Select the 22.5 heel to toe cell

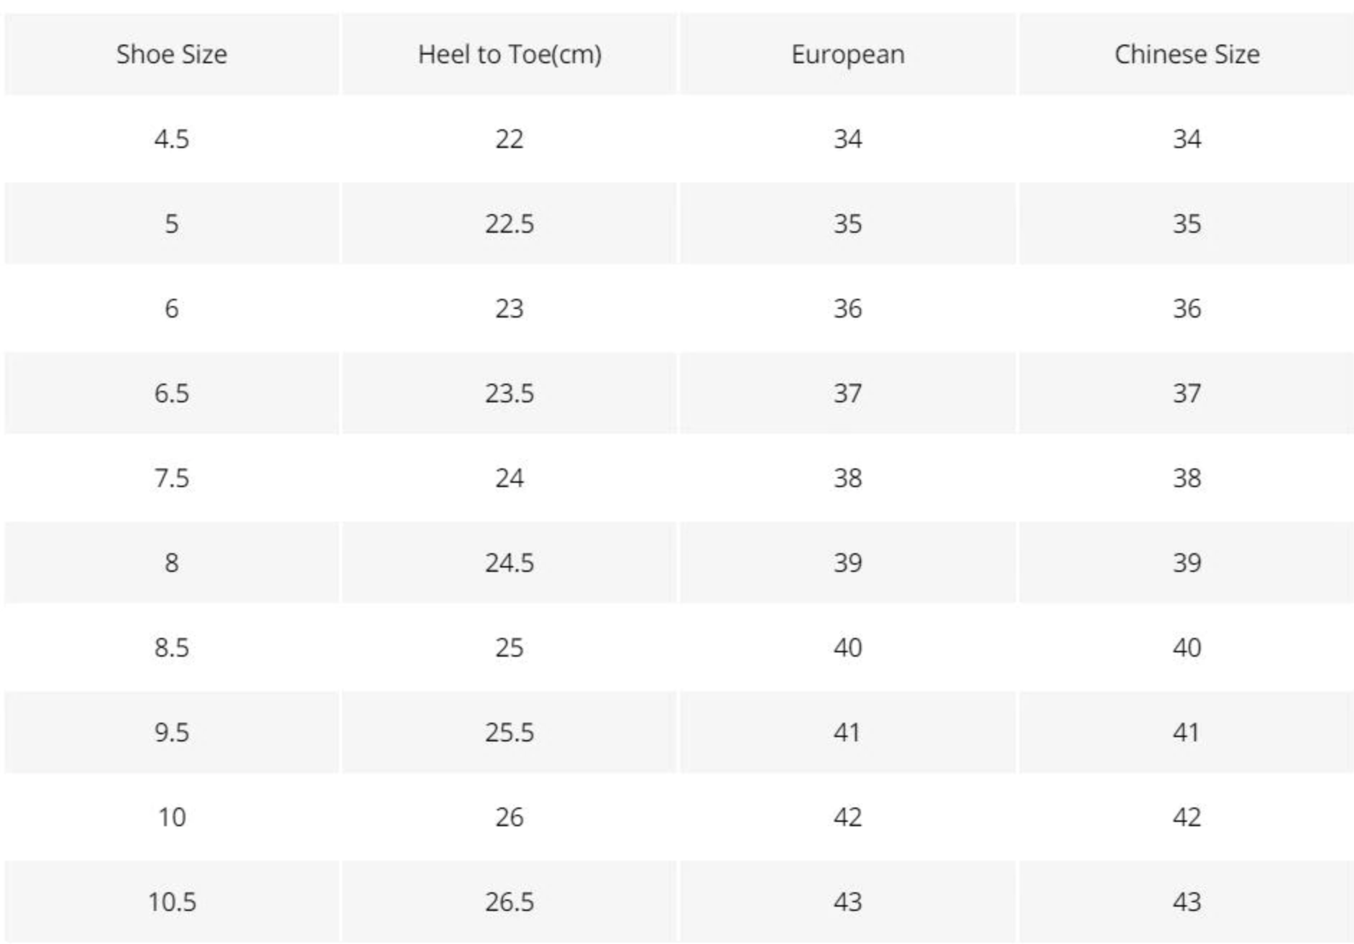[x=510, y=223]
